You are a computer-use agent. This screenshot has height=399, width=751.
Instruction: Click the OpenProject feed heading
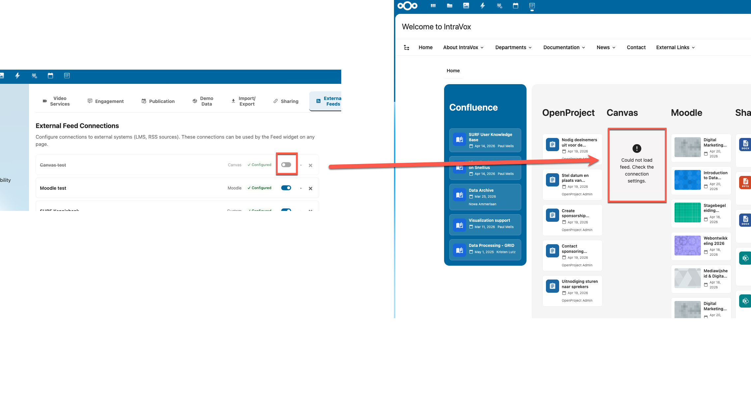point(568,113)
